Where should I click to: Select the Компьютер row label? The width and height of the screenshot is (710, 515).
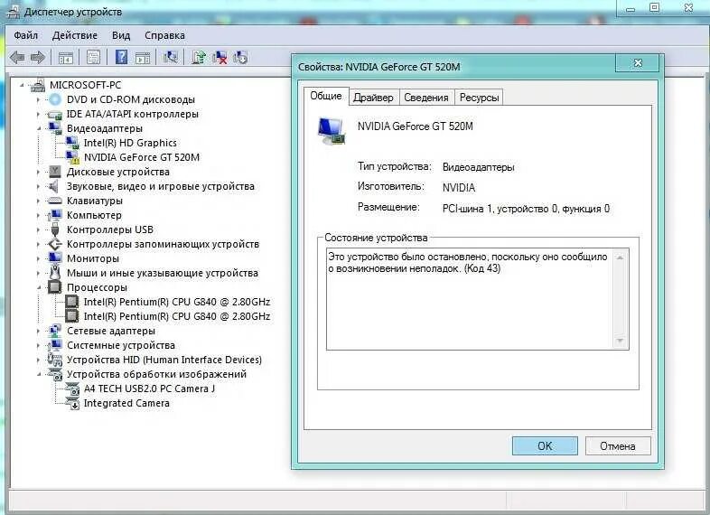[94, 215]
